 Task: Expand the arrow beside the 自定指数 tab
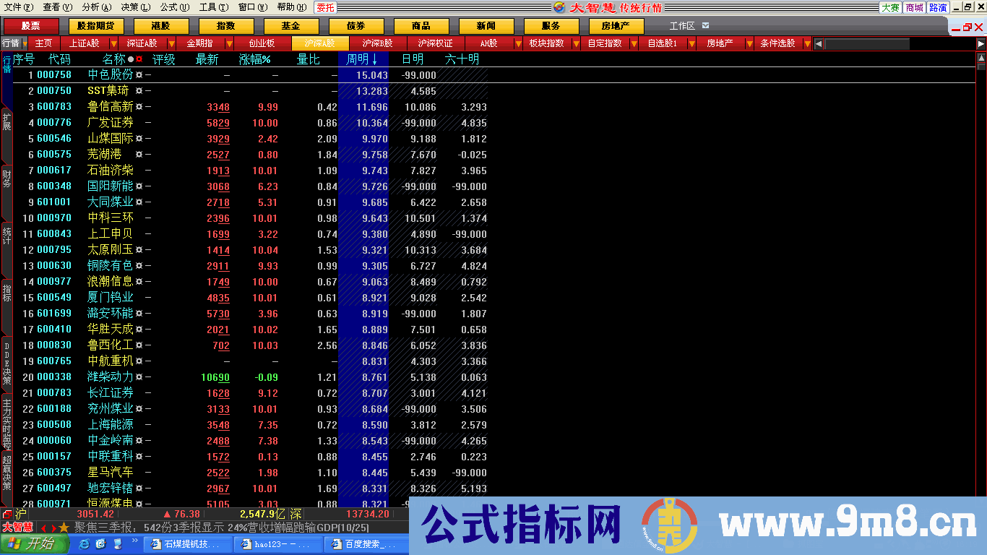coord(635,43)
